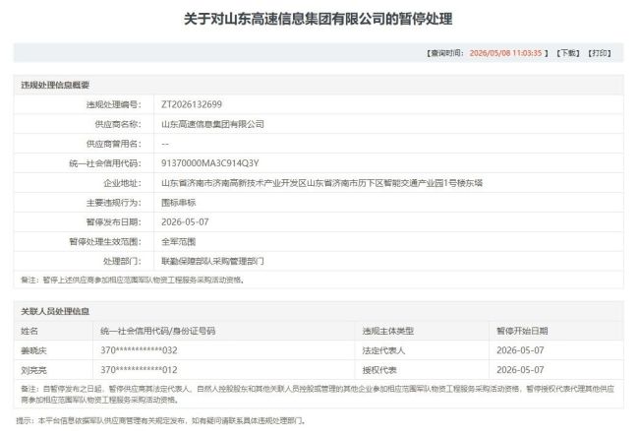The width and height of the screenshot is (639, 438).
Task: Click the 暂停开始日期 column header
Action: pyautogui.click(x=522, y=331)
